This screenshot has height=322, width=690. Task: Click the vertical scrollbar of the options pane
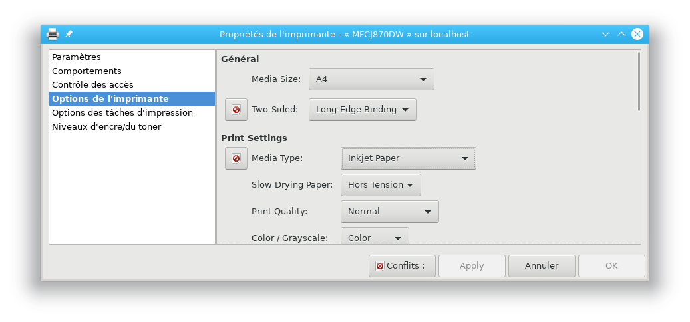click(x=639, y=81)
